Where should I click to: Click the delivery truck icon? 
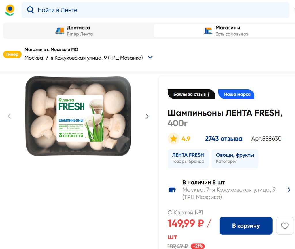click(x=60, y=30)
